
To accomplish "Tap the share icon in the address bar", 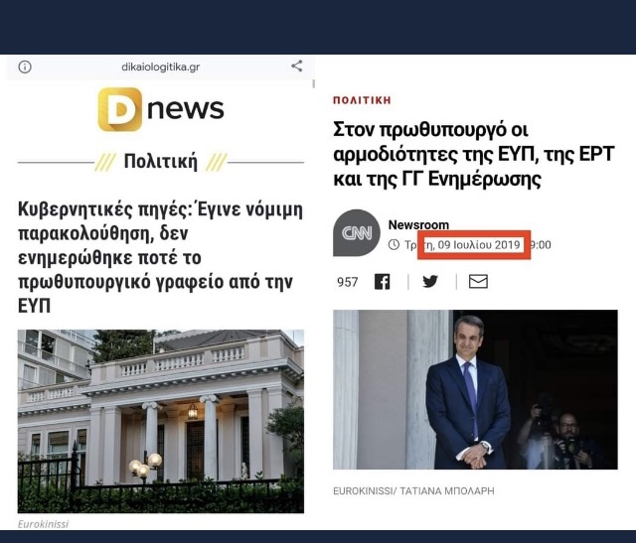I will point(297,67).
